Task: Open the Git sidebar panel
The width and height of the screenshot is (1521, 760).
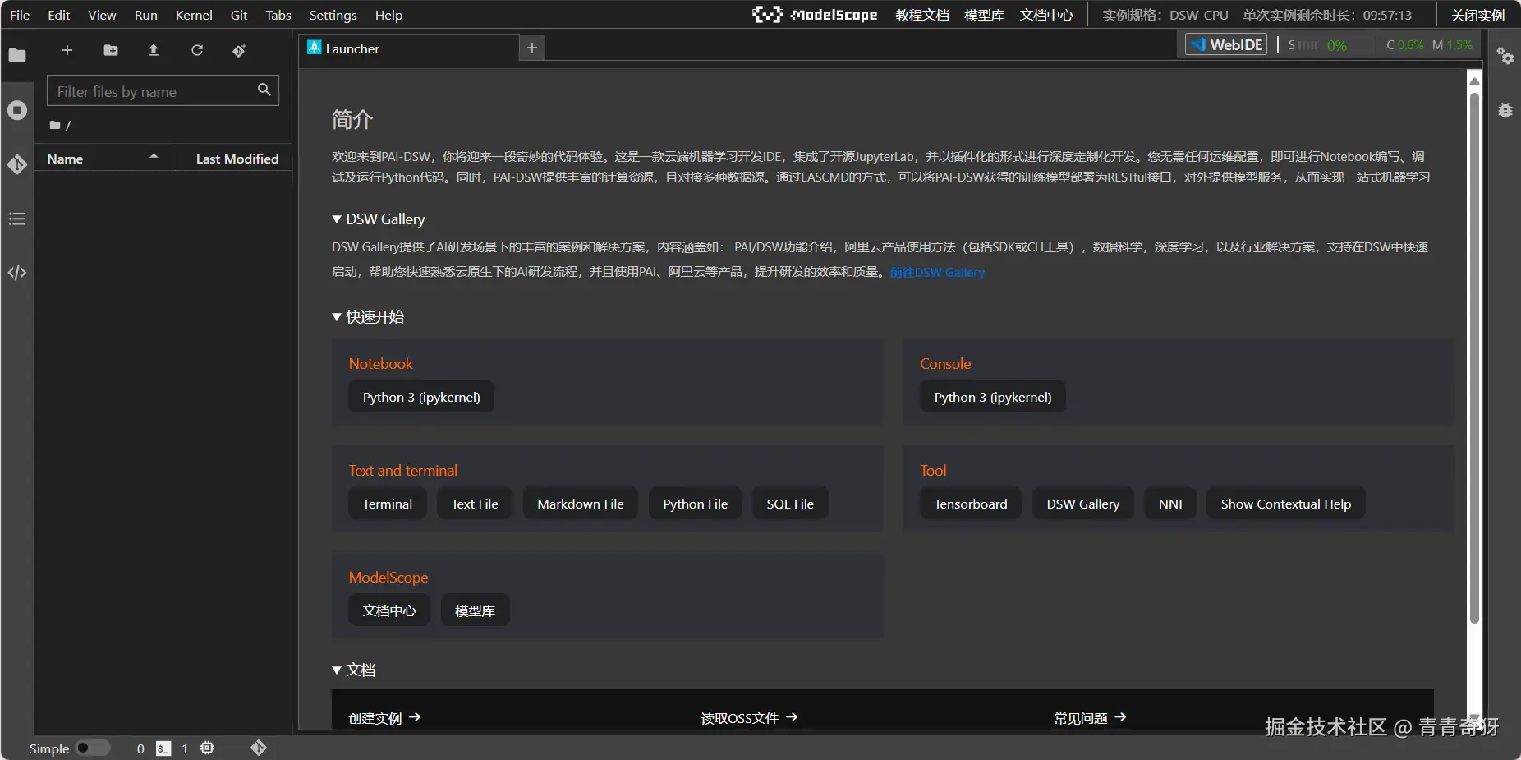Action: point(17,164)
